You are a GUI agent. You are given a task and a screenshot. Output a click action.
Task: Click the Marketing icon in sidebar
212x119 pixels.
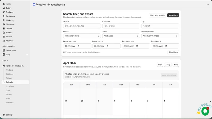pyautogui.click(x=4, y=20)
